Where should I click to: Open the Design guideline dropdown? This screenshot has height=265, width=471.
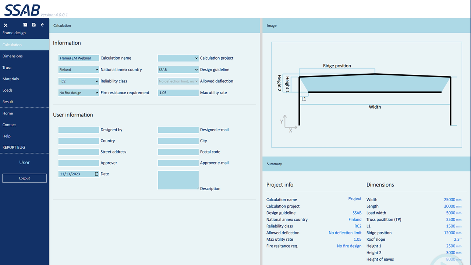[178, 70]
